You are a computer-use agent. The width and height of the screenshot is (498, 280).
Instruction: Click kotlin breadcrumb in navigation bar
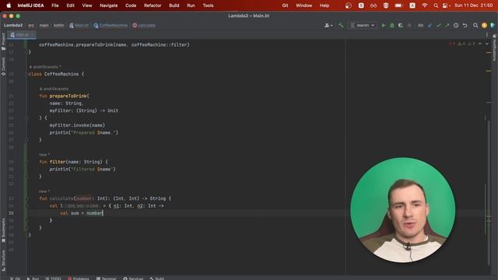point(59,26)
